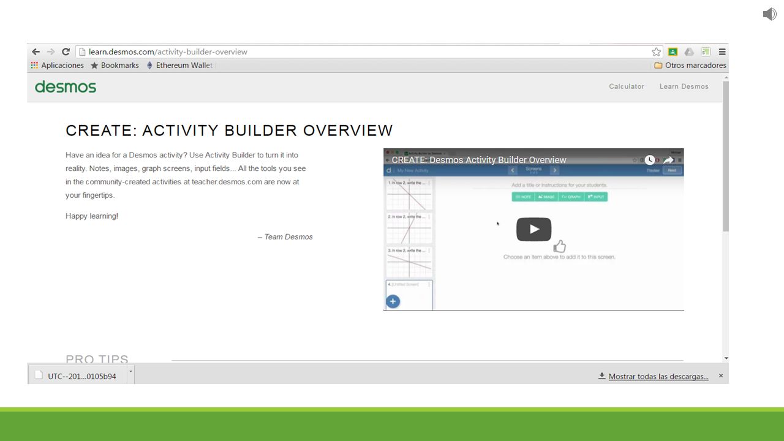Open the Aplicaciones apps shortcut
The width and height of the screenshot is (784, 441).
coord(57,66)
